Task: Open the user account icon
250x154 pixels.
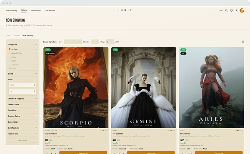Action: [237, 10]
